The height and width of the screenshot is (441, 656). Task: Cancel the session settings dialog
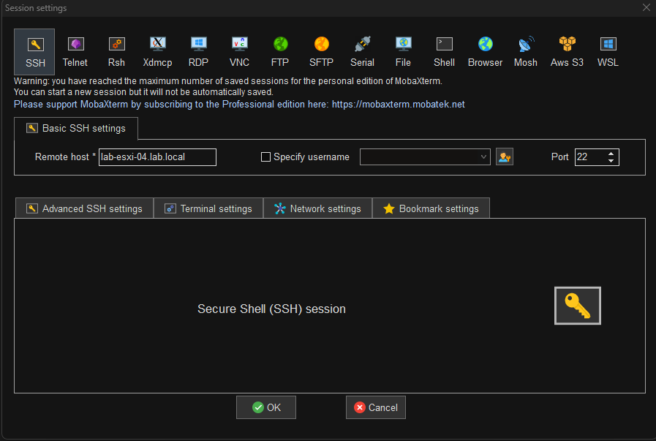[375, 407]
